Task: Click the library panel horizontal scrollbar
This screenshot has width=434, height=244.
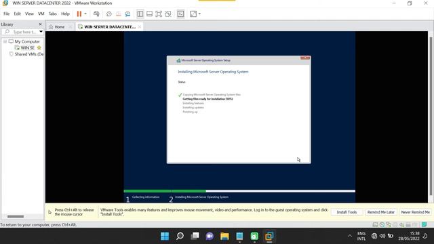Action: (16, 216)
